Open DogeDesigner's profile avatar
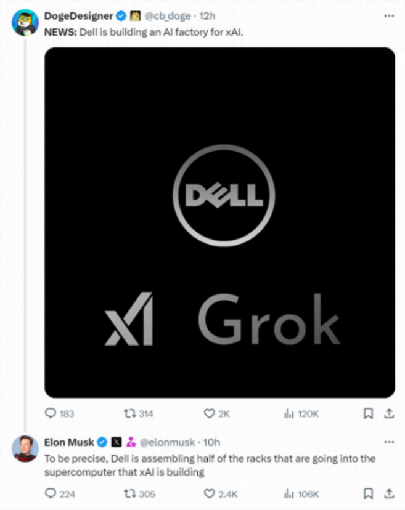The image size is (405, 510). 25,23
